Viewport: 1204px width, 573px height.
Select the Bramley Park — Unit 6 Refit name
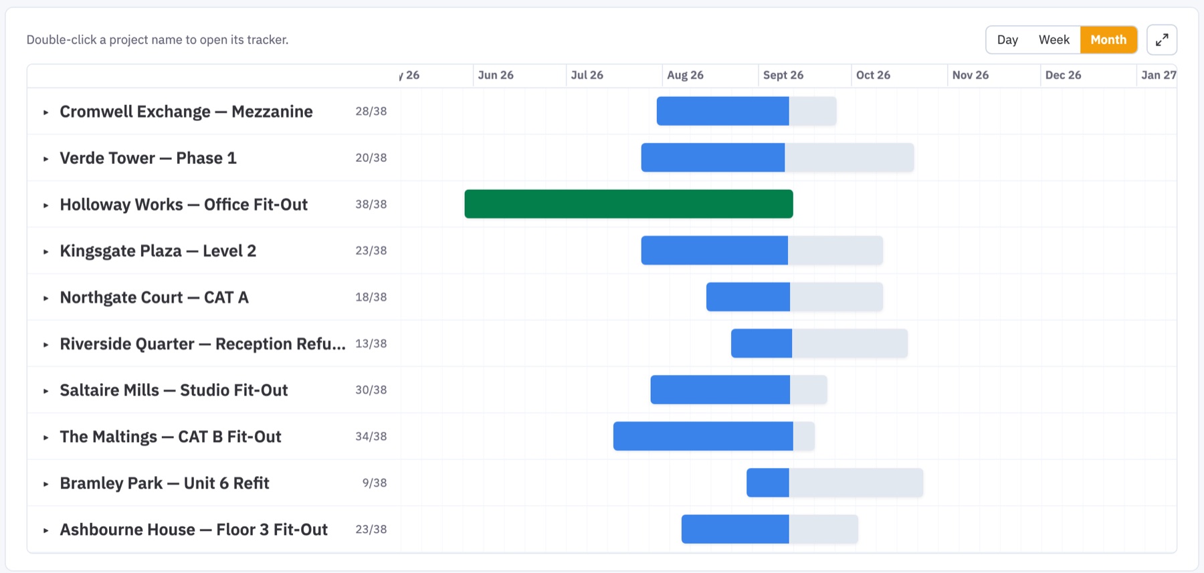point(164,483)
